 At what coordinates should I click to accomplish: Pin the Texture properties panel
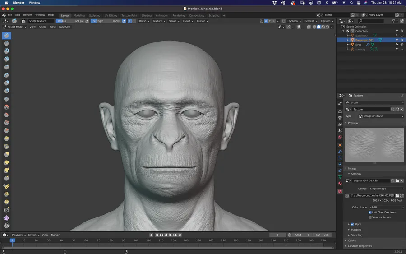tap(402, 96)
